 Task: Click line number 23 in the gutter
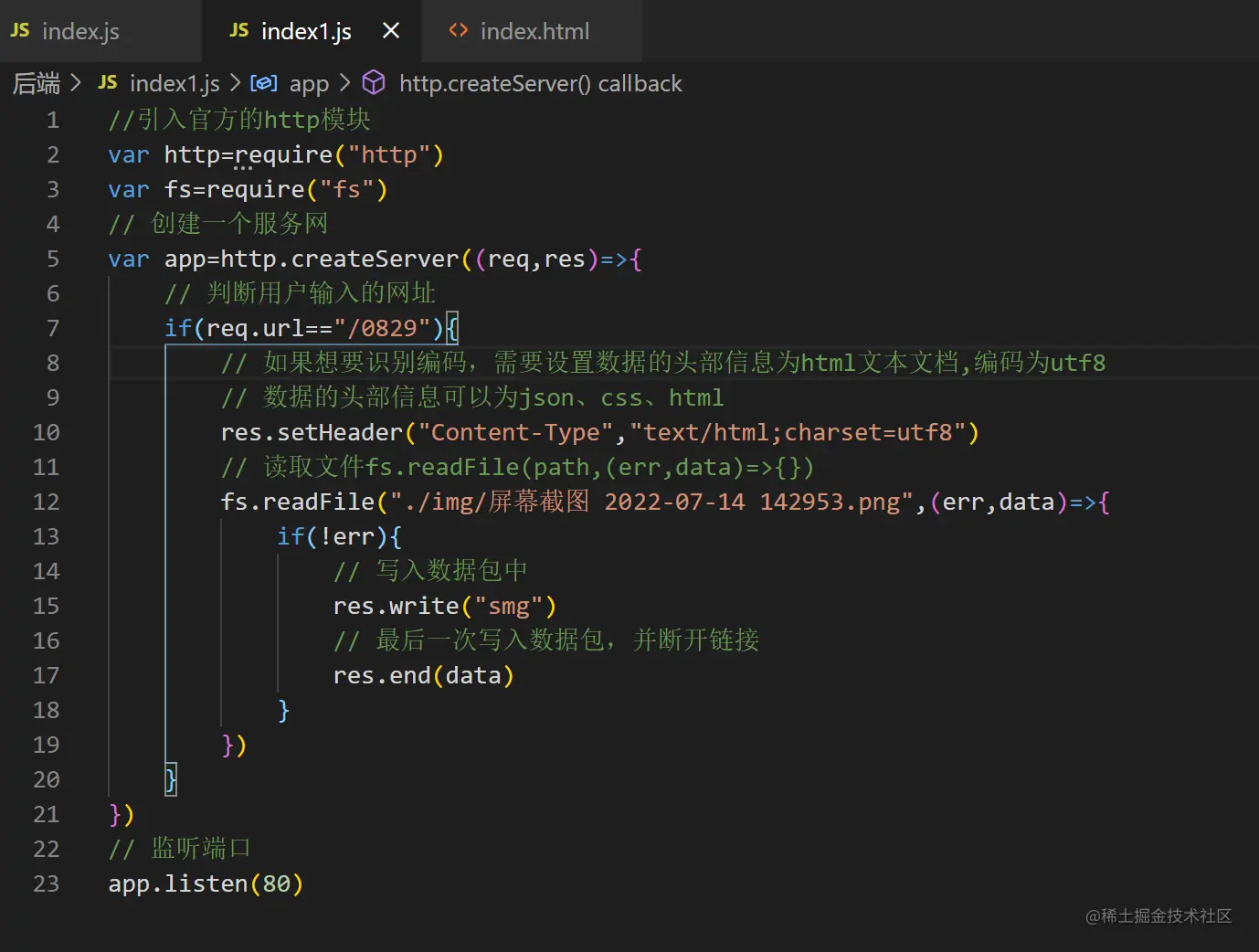point(46,883)
